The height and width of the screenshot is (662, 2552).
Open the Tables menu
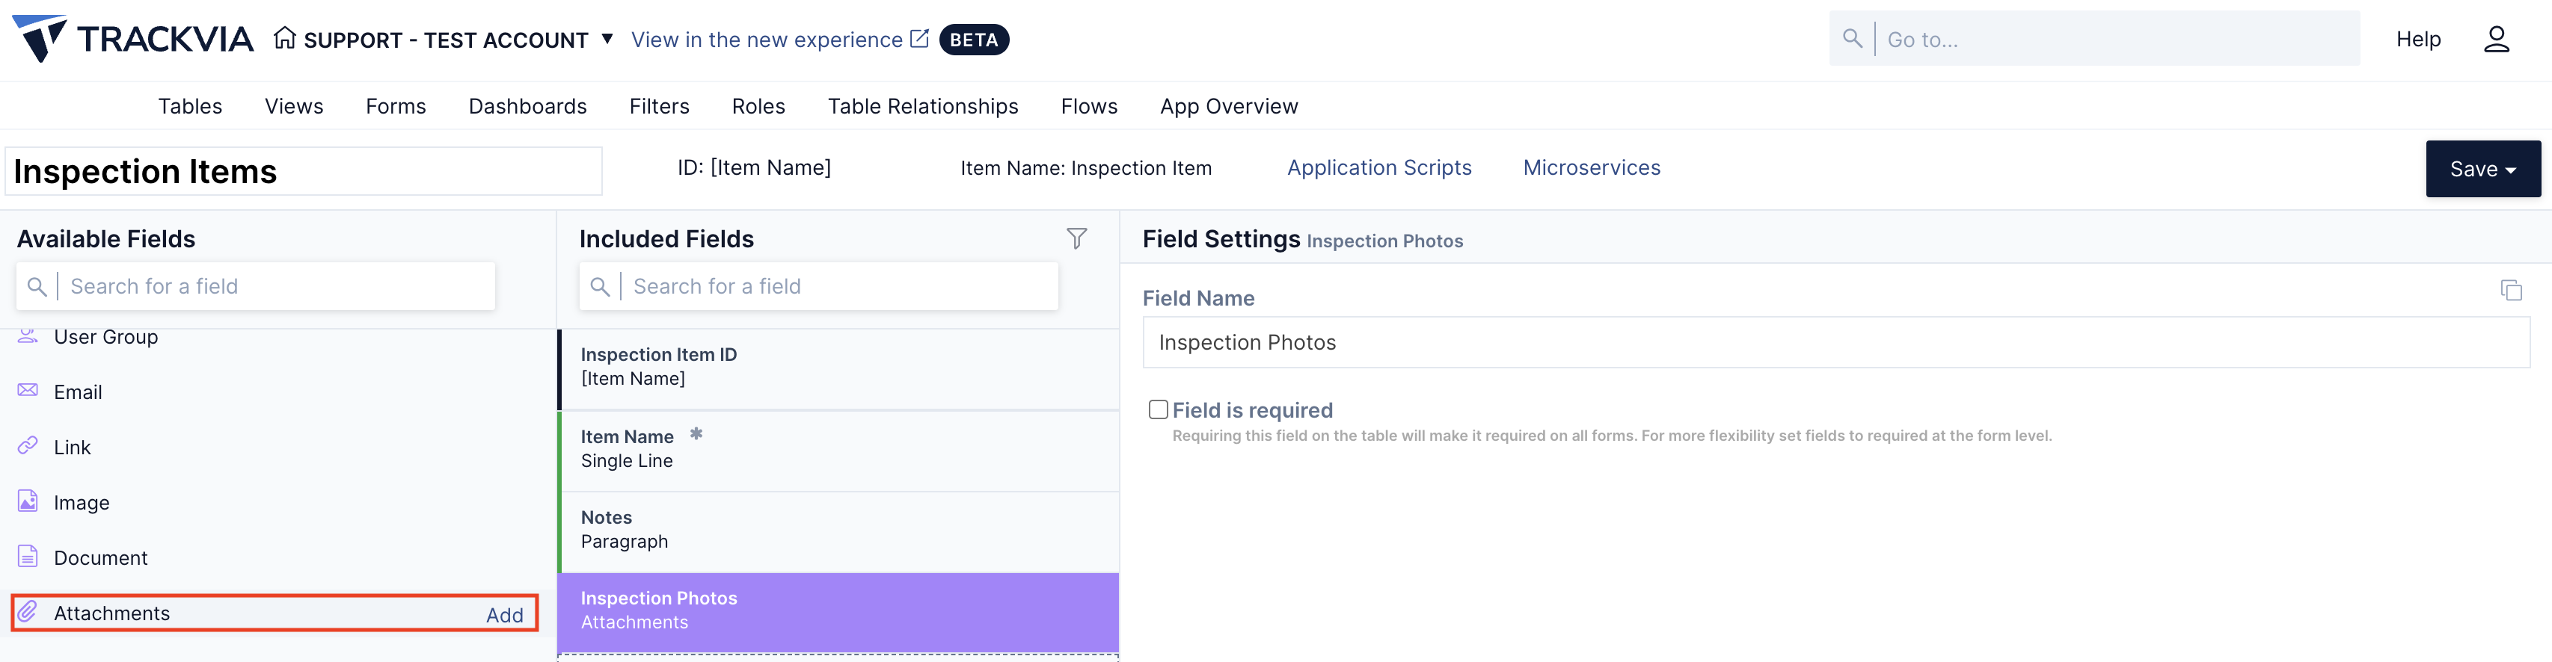pos(190,106)
